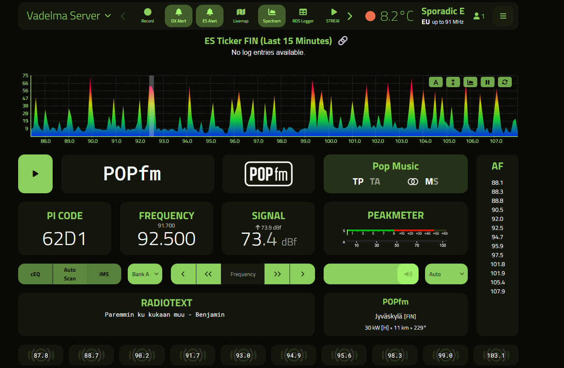Open the Livemap plugin
The width and height of the screenshot is (564, 368).
coord(241,16)
